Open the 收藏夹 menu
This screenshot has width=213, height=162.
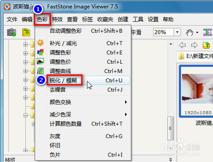(x=105, y=19)
